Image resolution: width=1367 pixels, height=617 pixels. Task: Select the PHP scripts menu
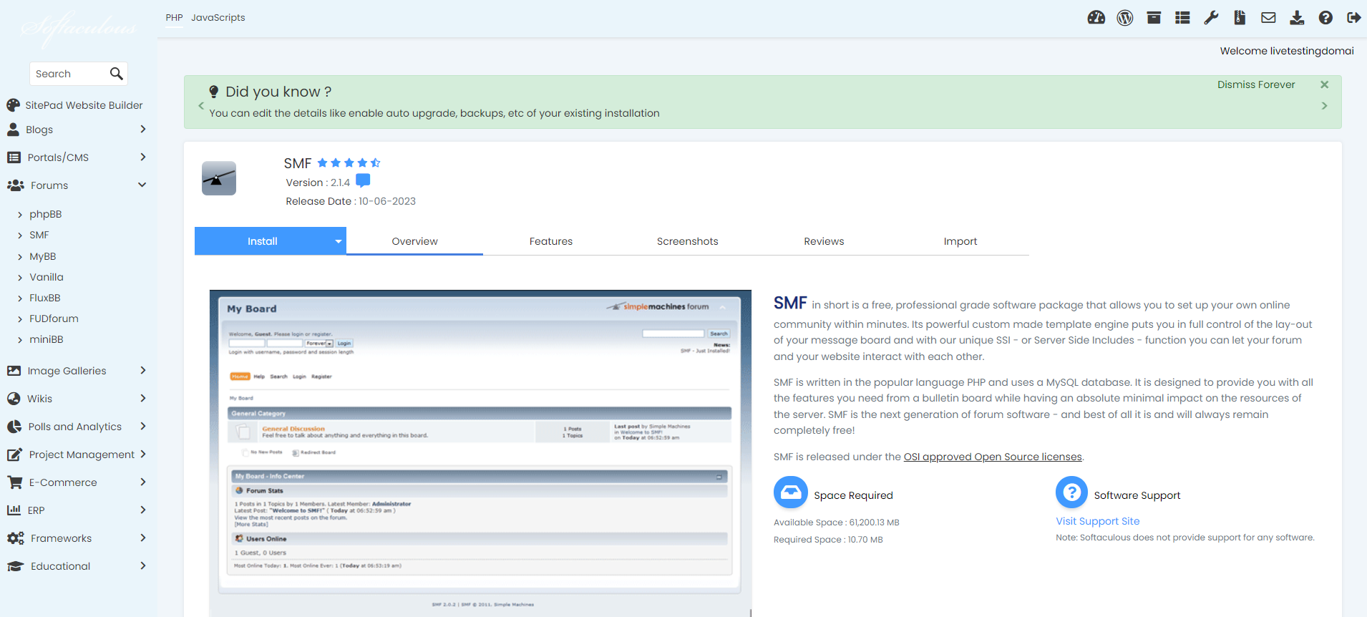coord(174,17)
